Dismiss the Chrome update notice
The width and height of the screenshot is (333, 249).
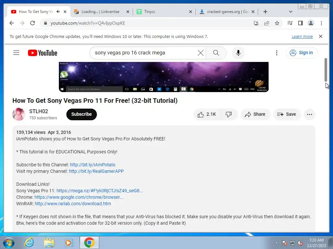point(321,36)
